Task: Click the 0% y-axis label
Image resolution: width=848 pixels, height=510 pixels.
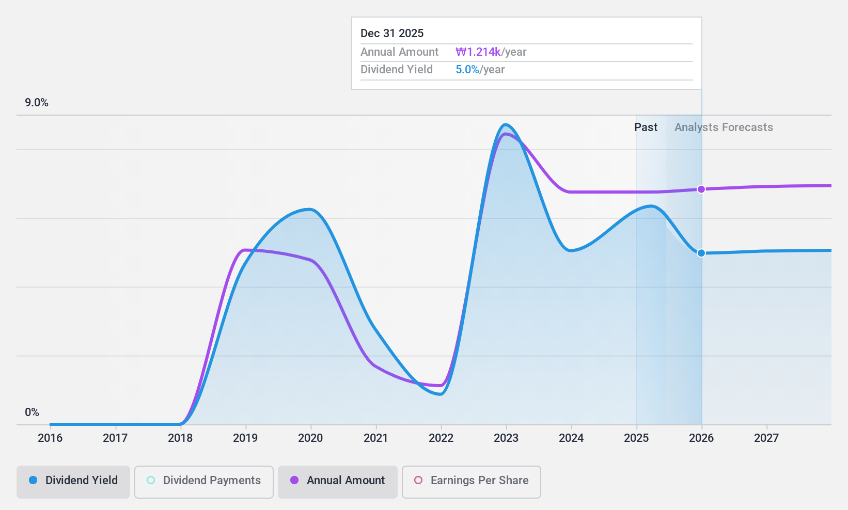Action: tap(32, 412)
